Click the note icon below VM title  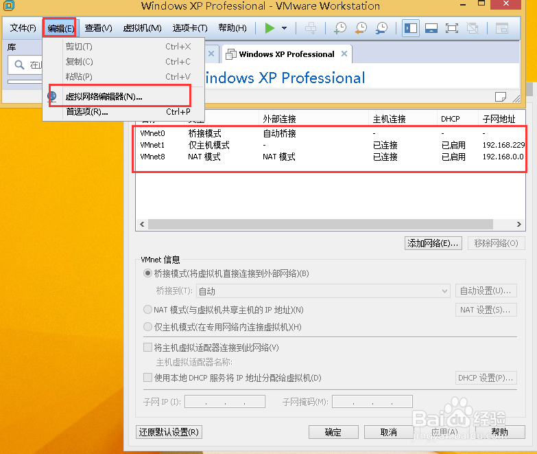501,97
